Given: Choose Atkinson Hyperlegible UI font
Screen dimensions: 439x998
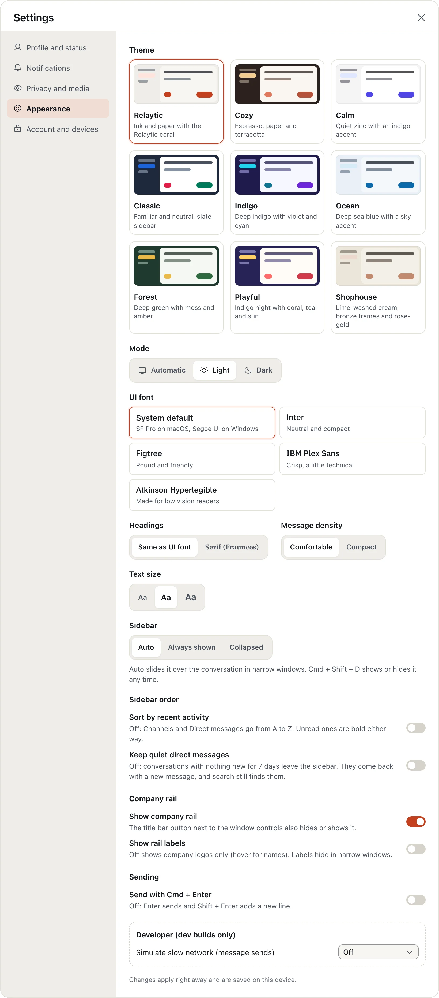Looking at the screenshot, I should click(202, 495).
